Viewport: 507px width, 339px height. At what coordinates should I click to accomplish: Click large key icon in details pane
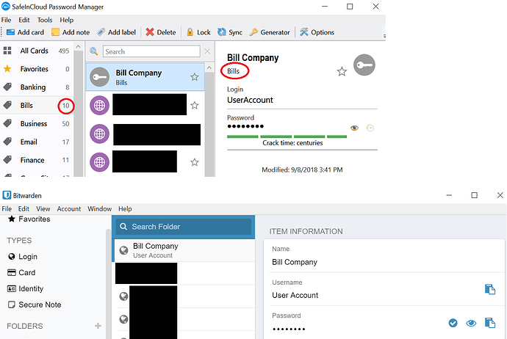pos(364,65)
